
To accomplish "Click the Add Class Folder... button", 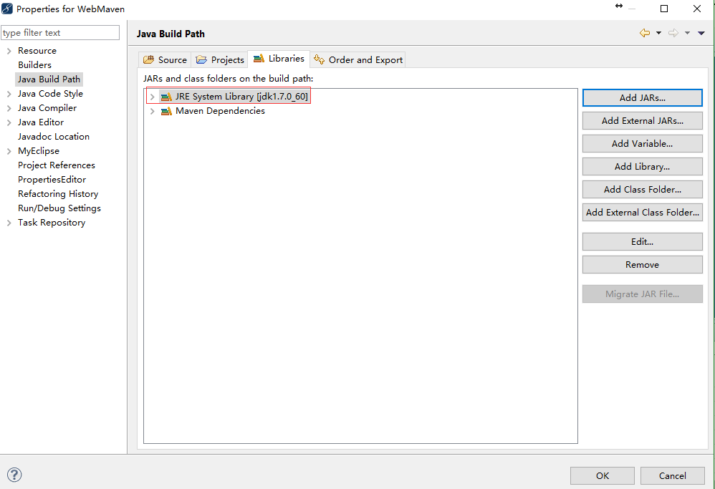I will (x=642, y=189).
